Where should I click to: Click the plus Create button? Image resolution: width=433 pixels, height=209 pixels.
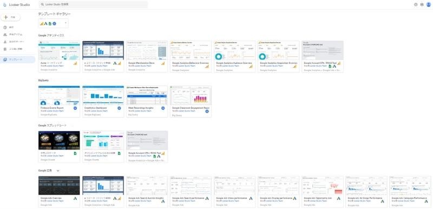pyautogui.click(x=10, y=17)
